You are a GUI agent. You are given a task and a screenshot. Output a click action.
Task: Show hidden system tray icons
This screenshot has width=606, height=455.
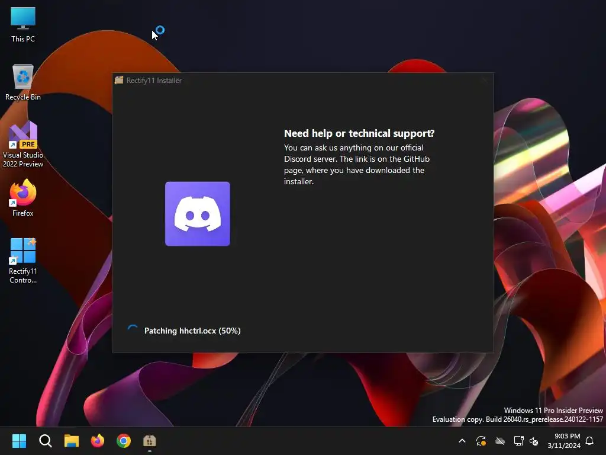tap(462, 441)
